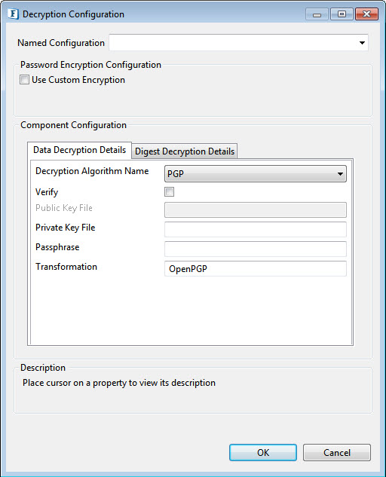Switch to Digest Decryption Details tab
386x477 pixels.
[185, 151]
